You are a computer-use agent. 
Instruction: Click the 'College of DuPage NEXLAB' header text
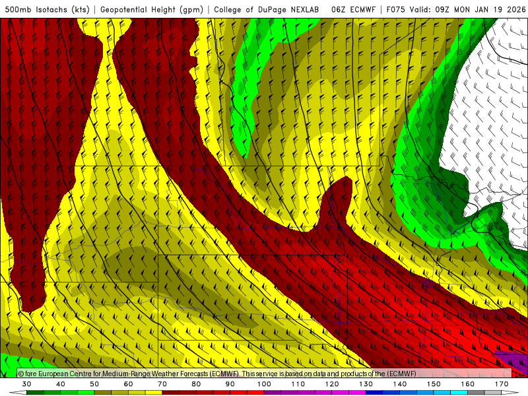[x=267, y=10]
